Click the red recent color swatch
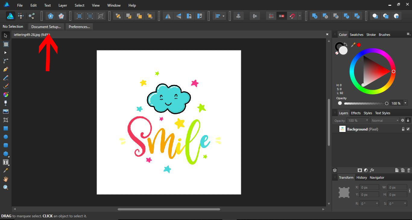The image size is (412, 220). click(359, 45)
